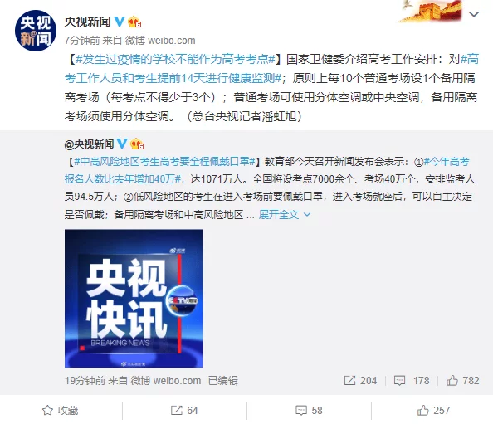Open hashtag 中高风险地区考生高考要全程佩戴口罩
Viewport: 493px width, 424px height.
[164, 162]
